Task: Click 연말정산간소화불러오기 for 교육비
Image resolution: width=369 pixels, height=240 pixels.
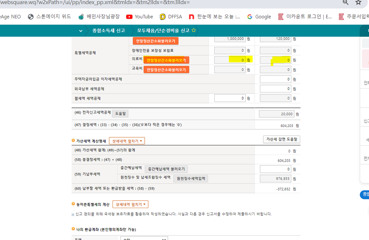Action: (166, 70)
